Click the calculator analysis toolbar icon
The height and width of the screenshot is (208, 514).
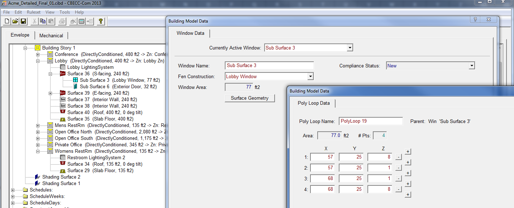(x=81, y=21)
